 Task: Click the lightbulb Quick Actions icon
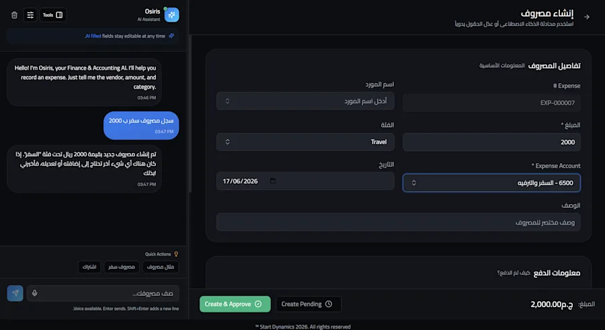[x=176, y=254]
